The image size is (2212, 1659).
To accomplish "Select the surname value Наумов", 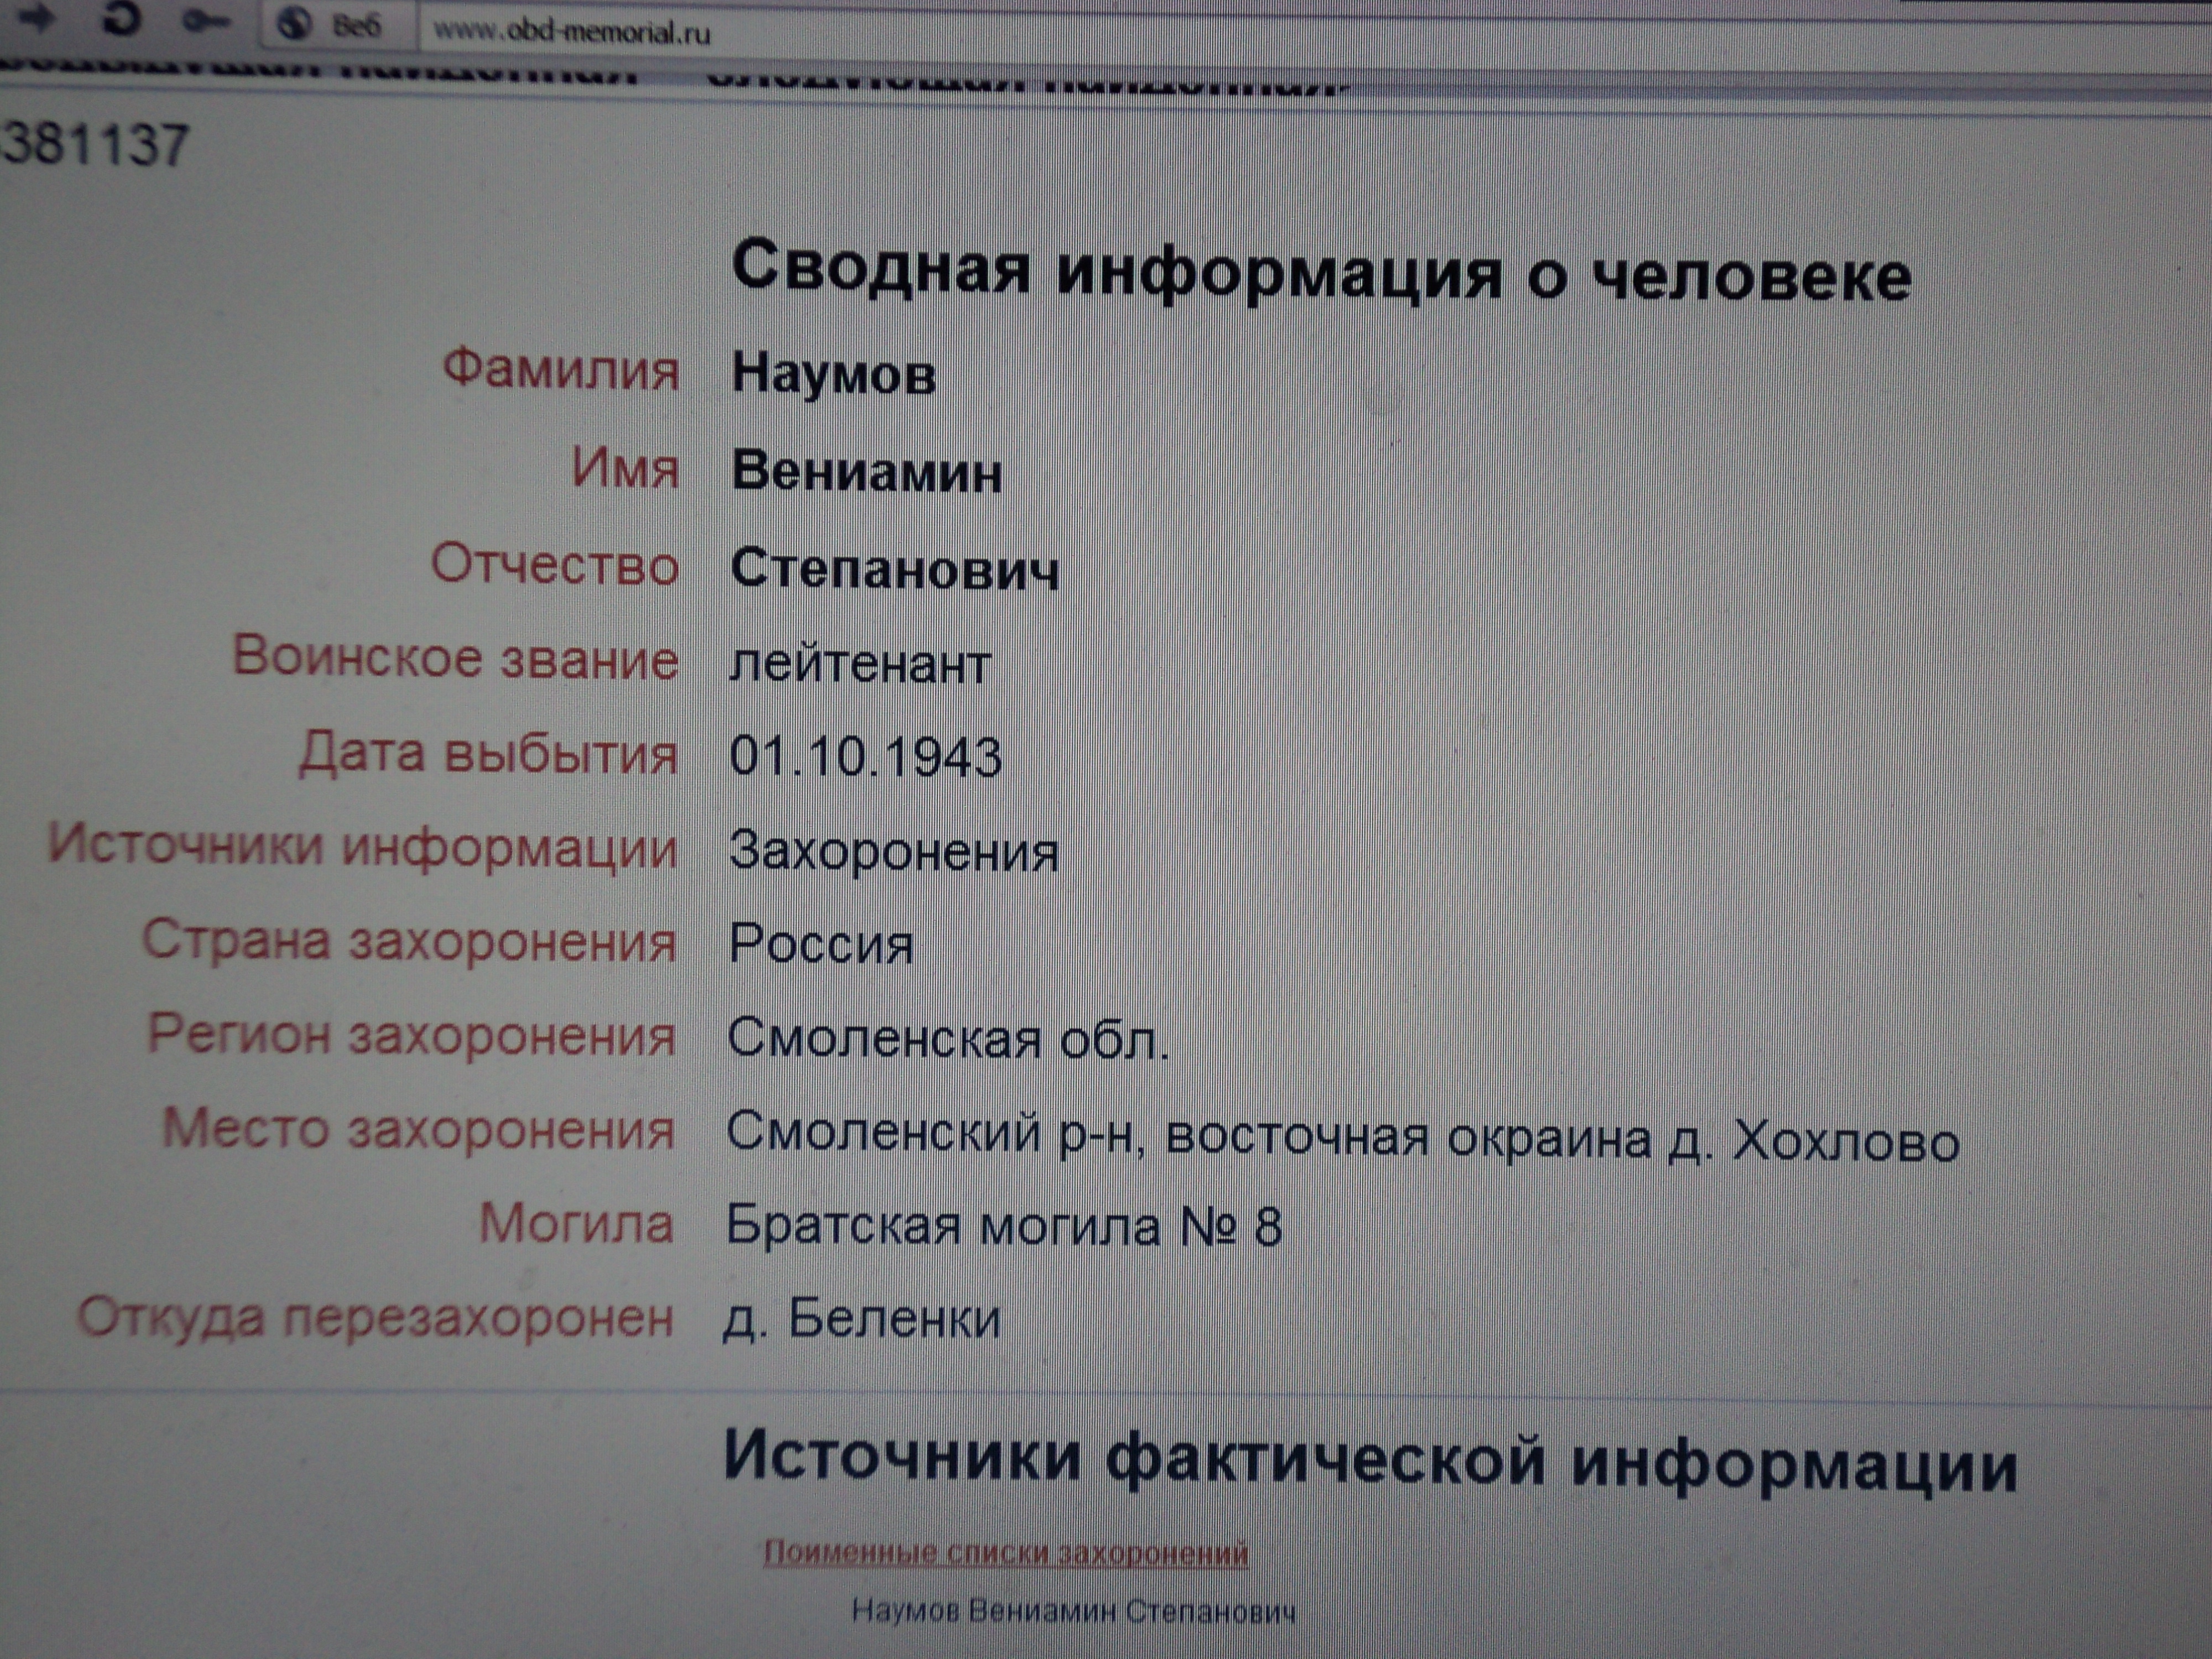I will click(x=834, y=374).
